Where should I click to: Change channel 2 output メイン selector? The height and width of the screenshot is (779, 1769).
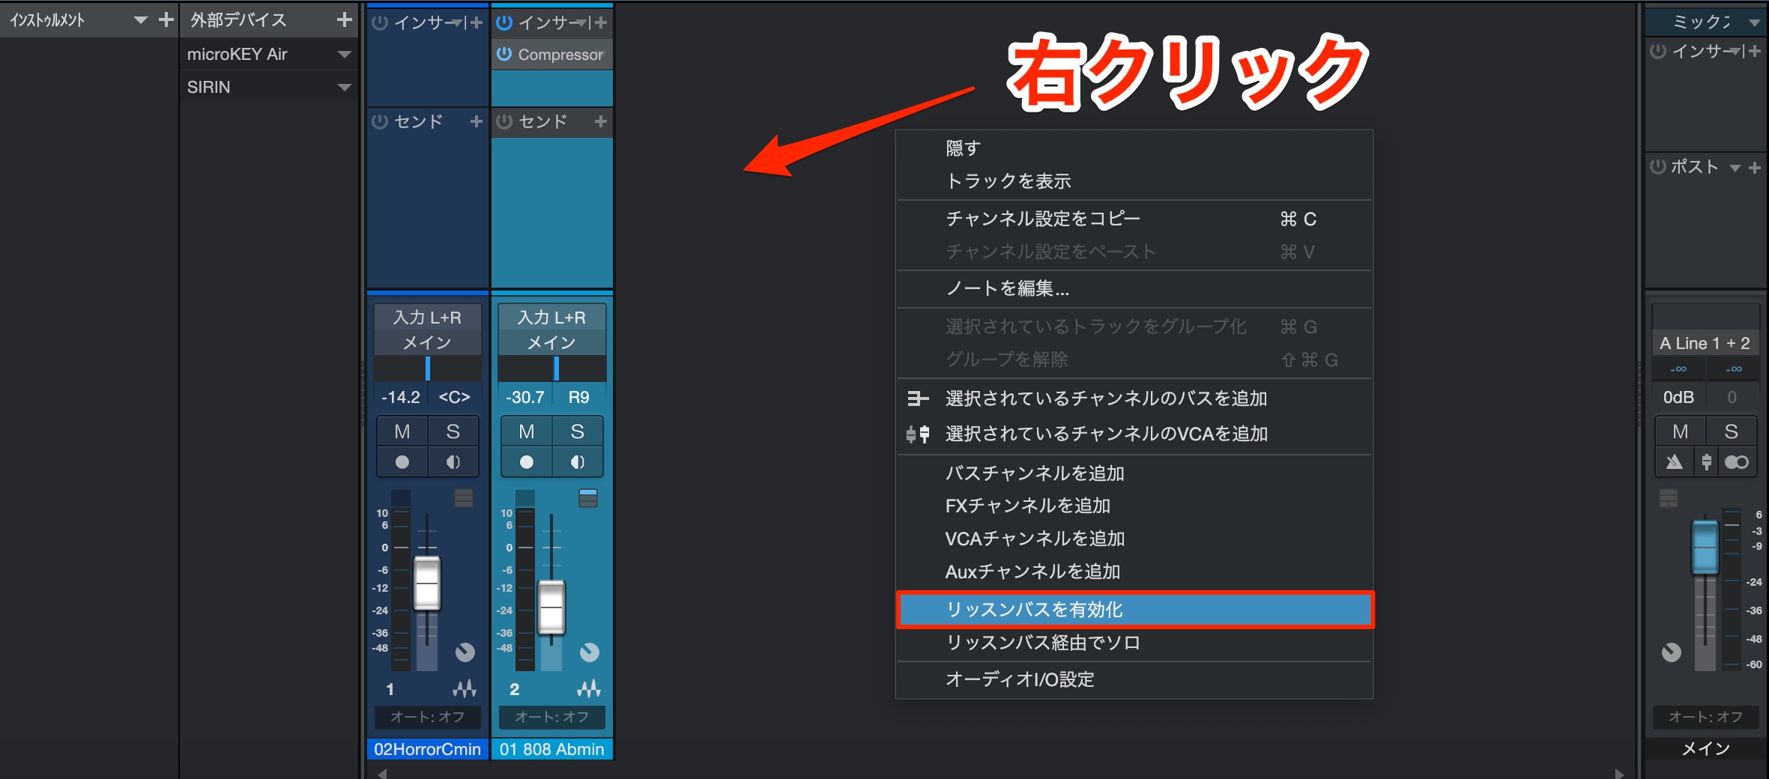[552, 342]
